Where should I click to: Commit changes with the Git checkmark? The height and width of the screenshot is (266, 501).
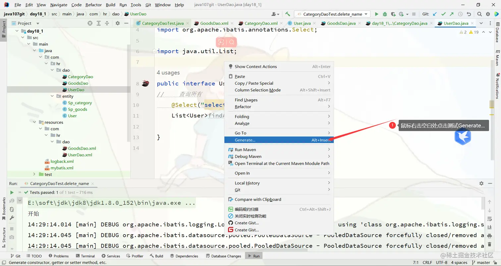click(443, 14)
